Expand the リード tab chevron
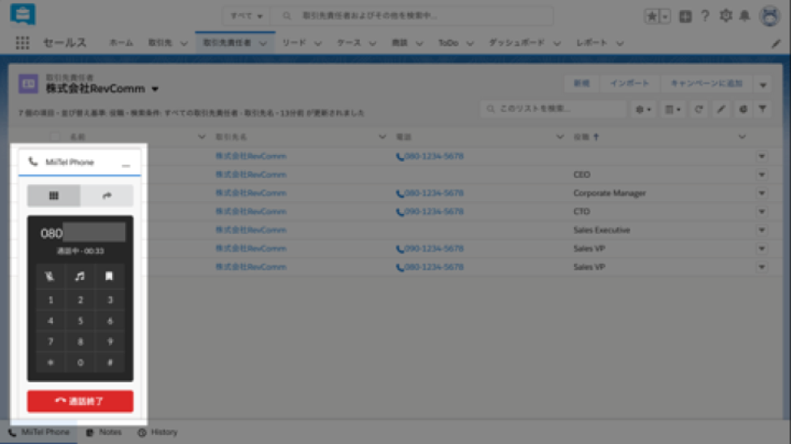Viewport: 791px width, 444px height. click(318, 44)
